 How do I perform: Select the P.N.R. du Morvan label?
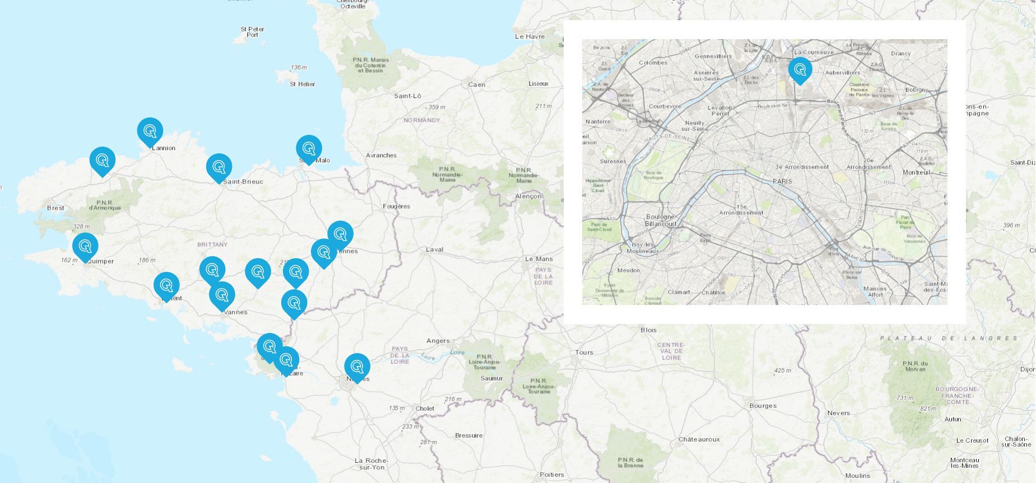click(x=916, y=366)
